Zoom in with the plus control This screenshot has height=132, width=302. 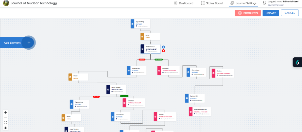coord(5,112)
